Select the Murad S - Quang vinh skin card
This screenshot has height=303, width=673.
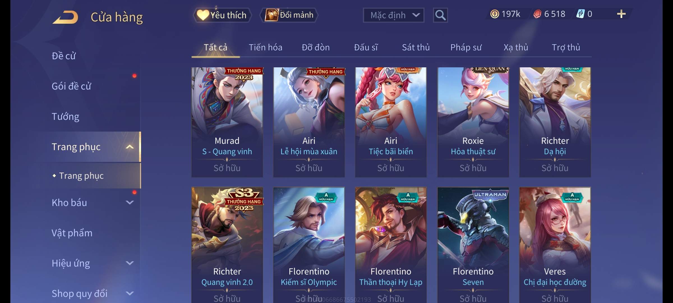click(x=227, y=122)
